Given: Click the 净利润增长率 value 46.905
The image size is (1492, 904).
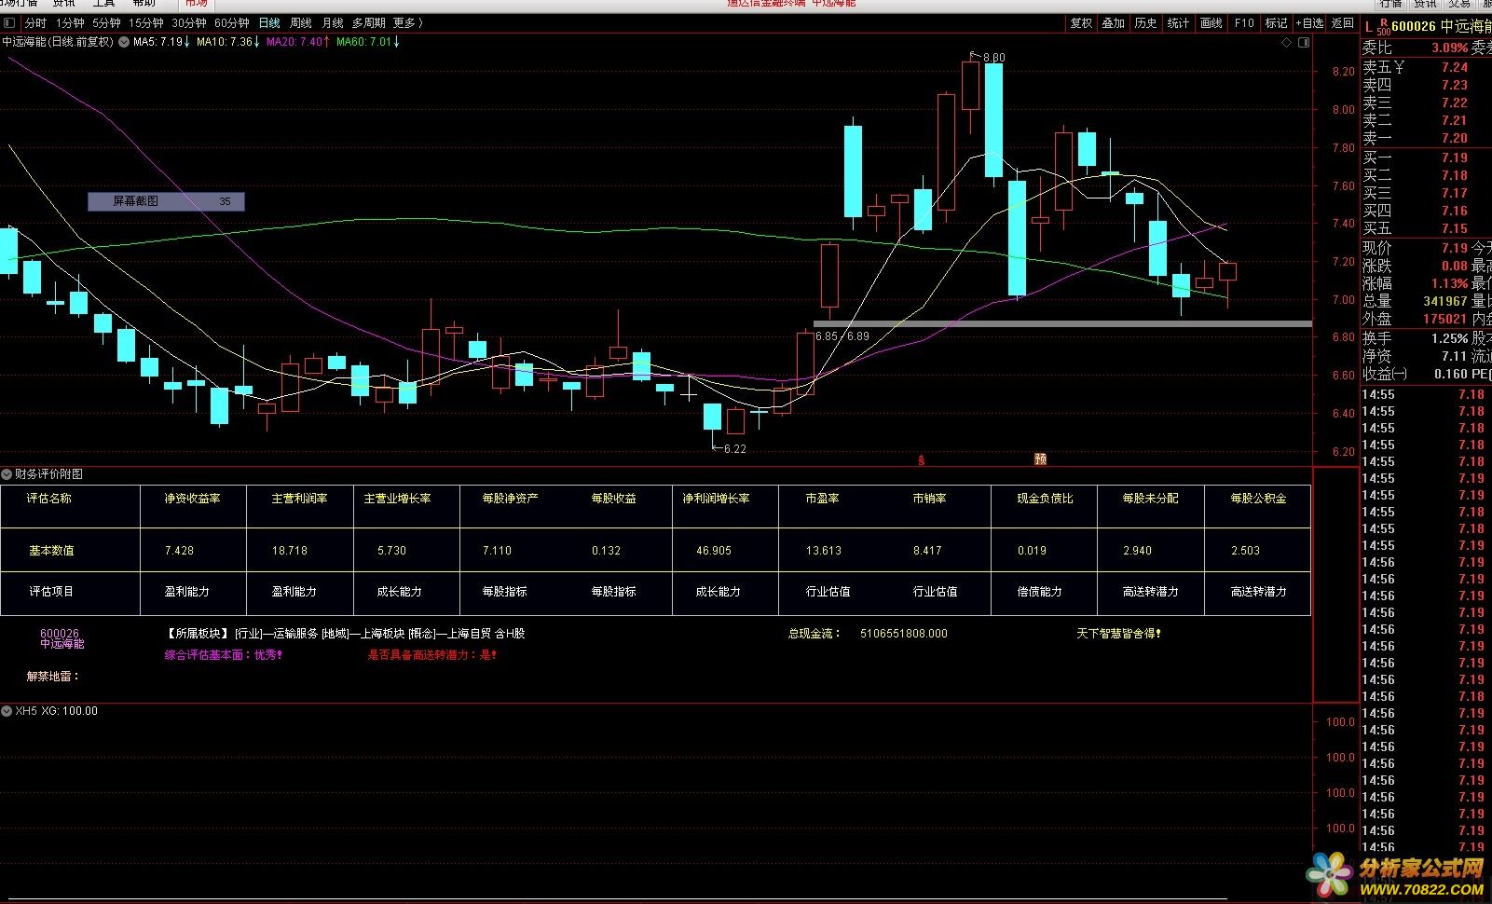Looking at the screenshot, I should [714, 551].
